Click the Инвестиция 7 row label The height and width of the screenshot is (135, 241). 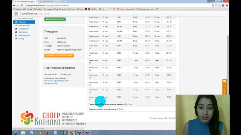tap(94, 31)
